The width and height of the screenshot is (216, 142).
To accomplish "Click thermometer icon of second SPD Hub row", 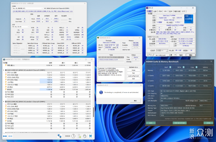I will [6, 104].
